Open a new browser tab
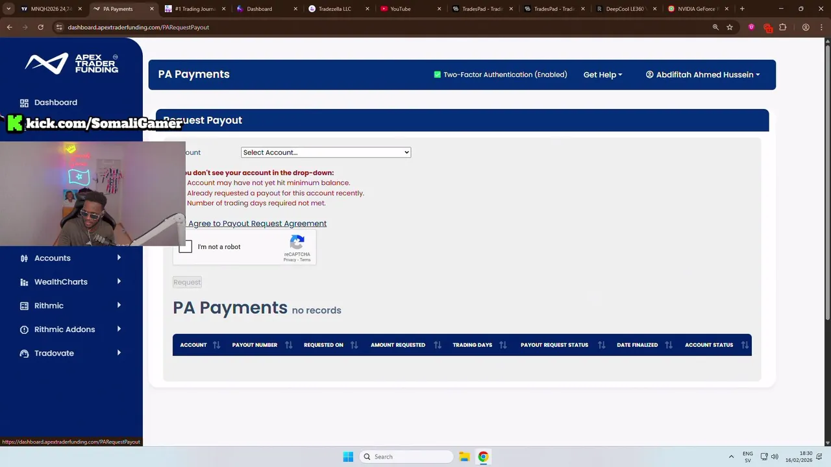 tap(742, 9)
